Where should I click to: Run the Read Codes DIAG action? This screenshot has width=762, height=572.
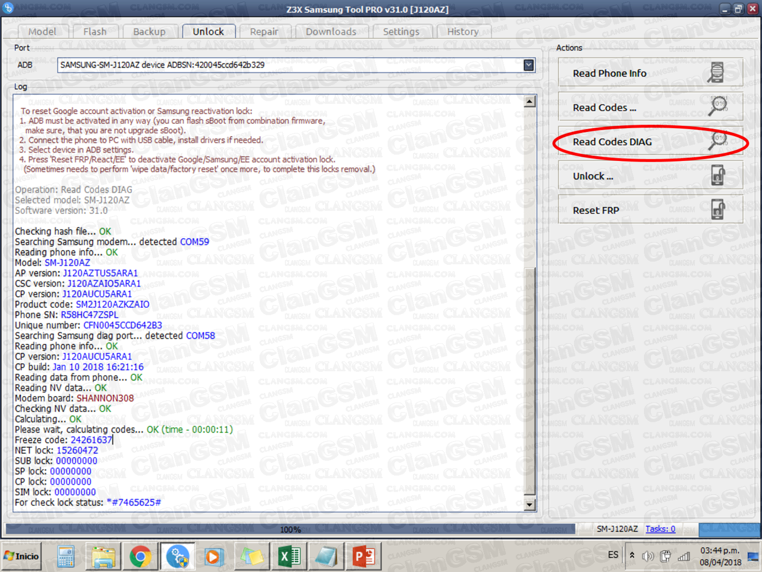pos(650,142)
